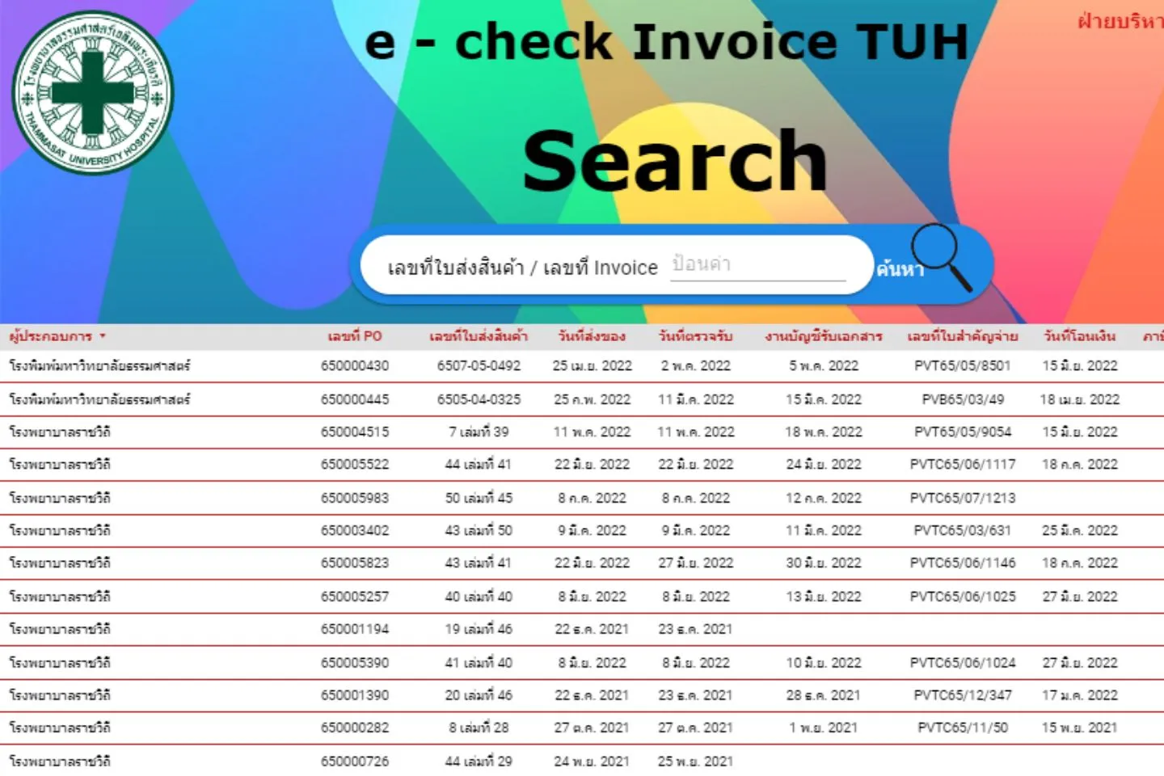
Task: Click payment voucher PVTC65/11/50
Action: pos(962,727)
